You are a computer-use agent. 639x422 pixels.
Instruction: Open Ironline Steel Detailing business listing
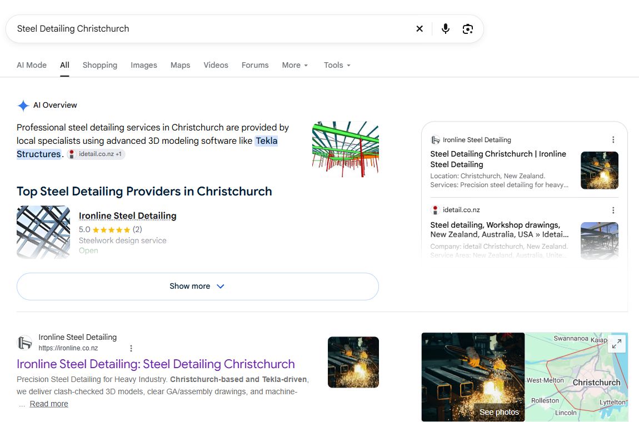[127, 216]
